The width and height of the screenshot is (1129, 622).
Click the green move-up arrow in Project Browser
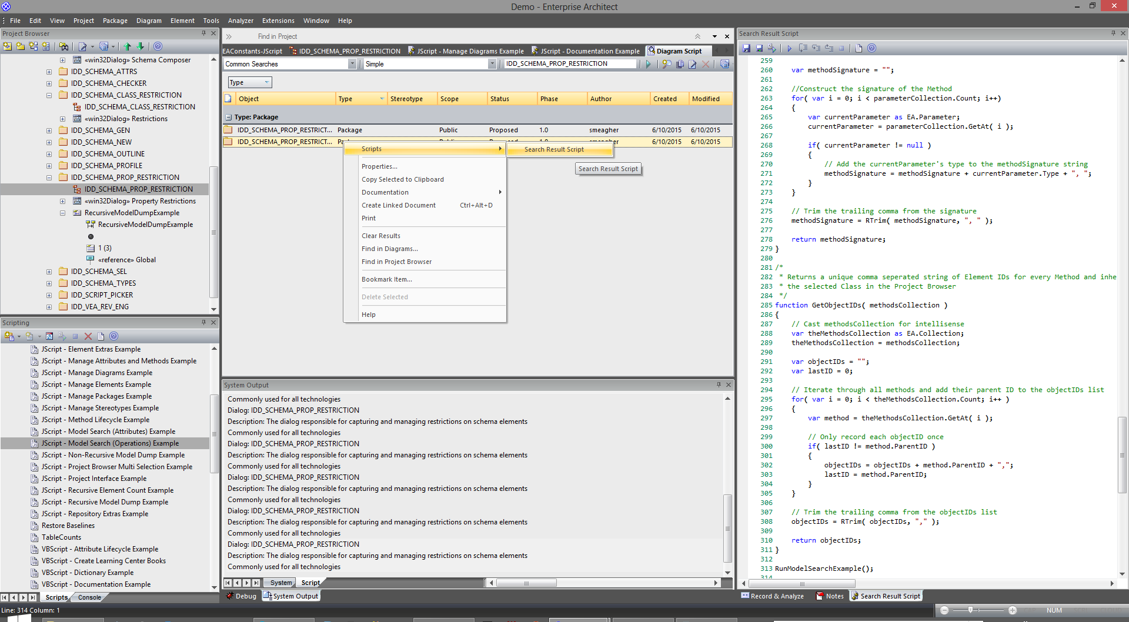pos(127,46)
